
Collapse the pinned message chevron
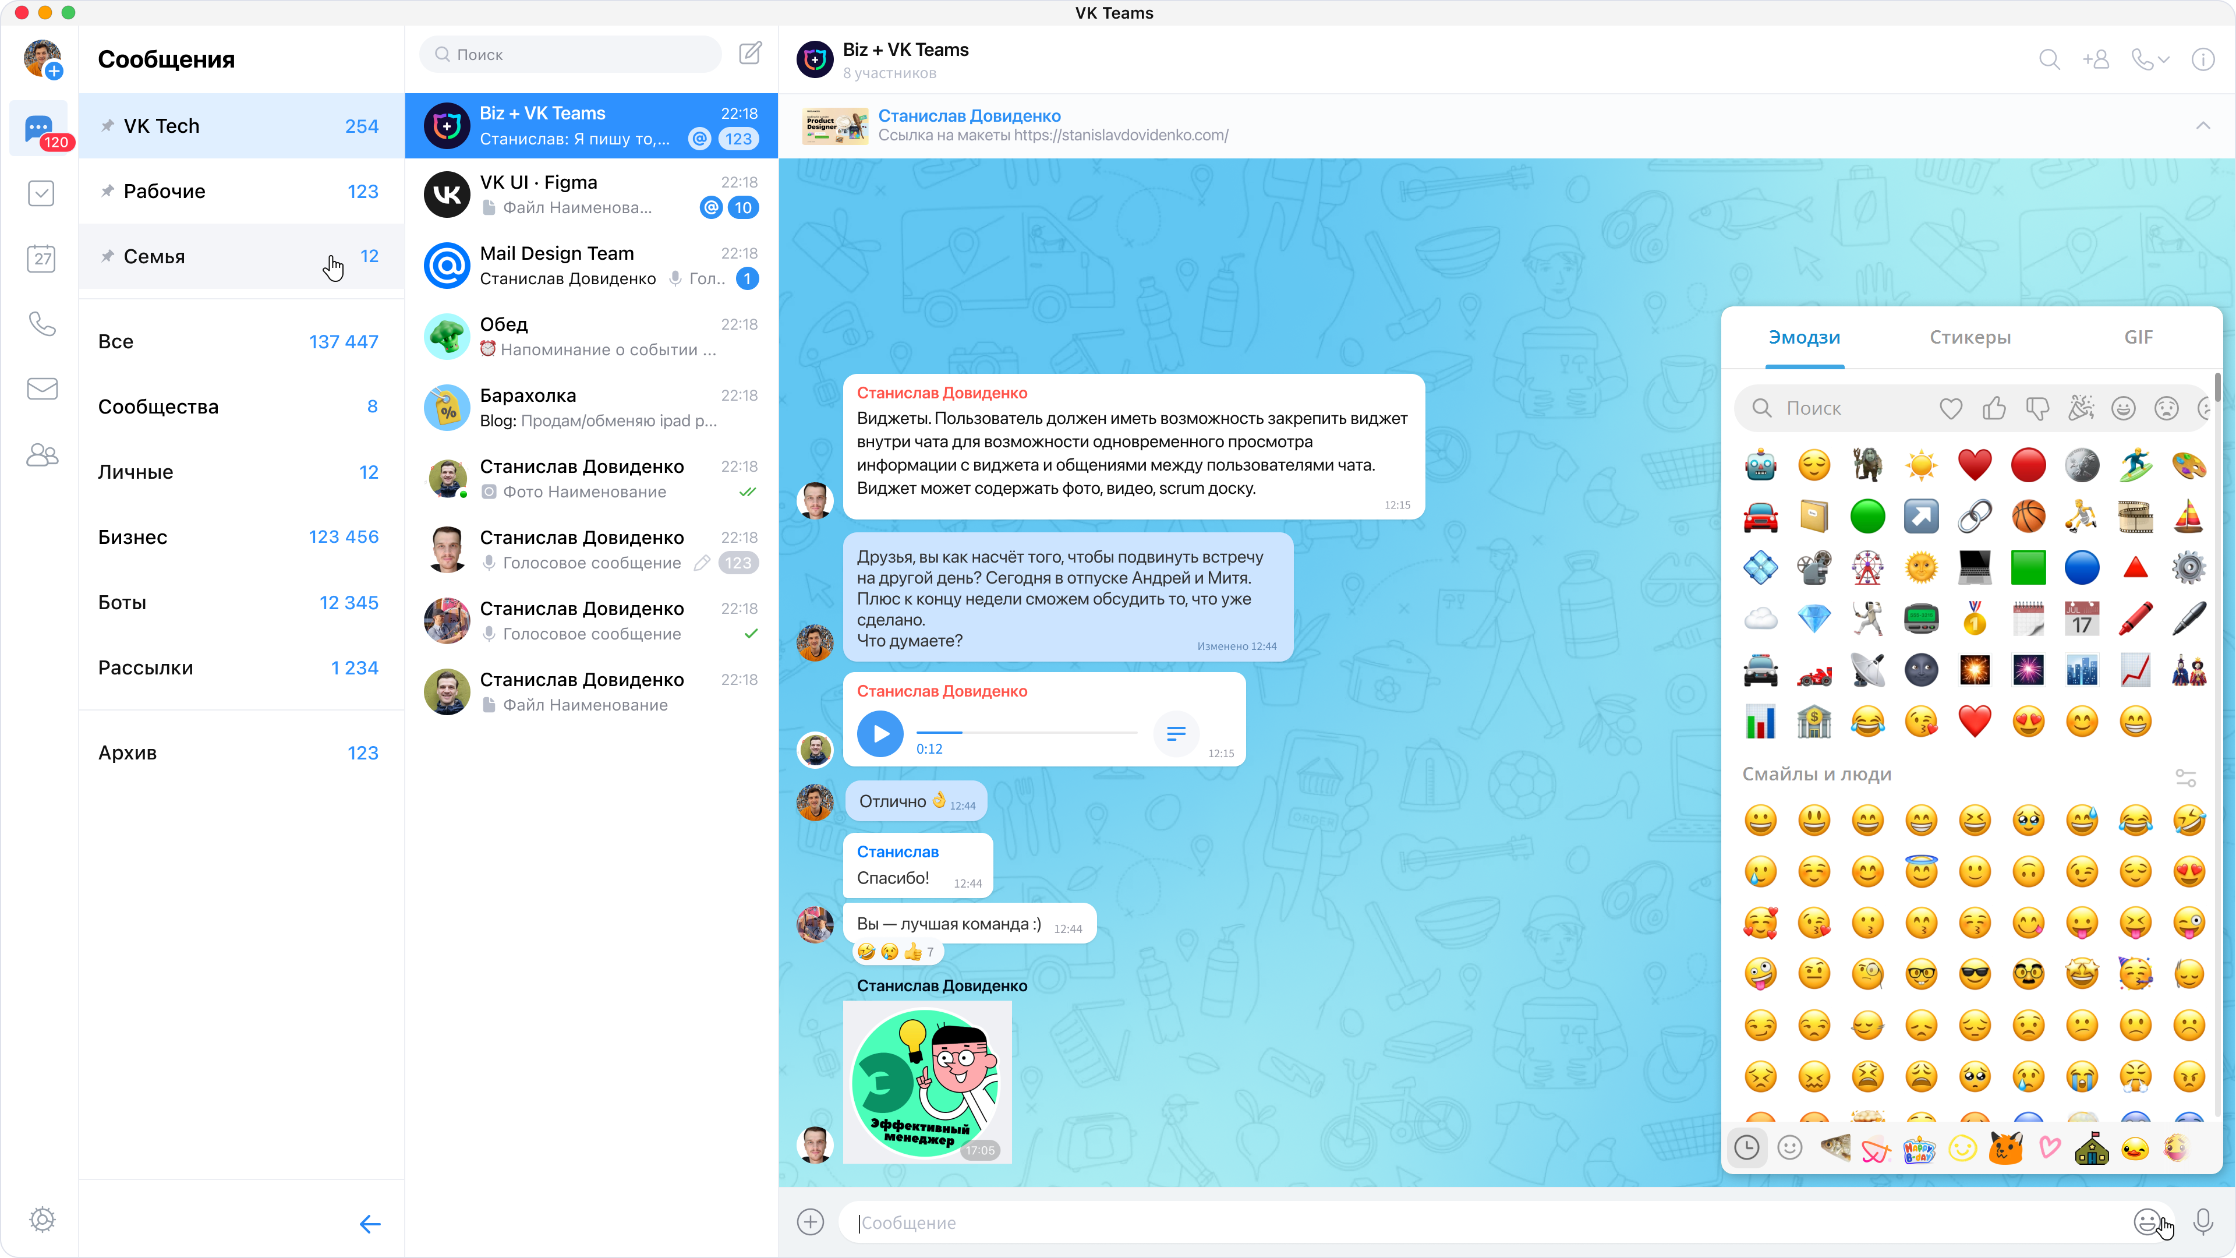[x=2203, y=126]
